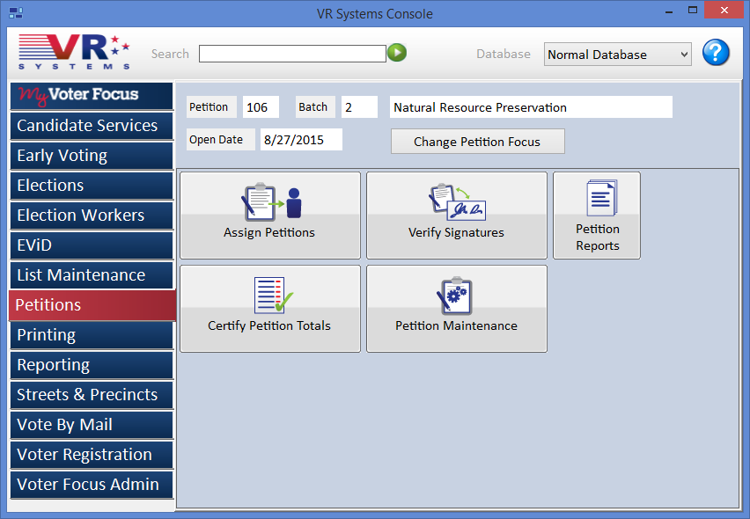The image size is (750, 519).
Task: Click the Natural Resource Preservation name field
Action: coord(531,107)
